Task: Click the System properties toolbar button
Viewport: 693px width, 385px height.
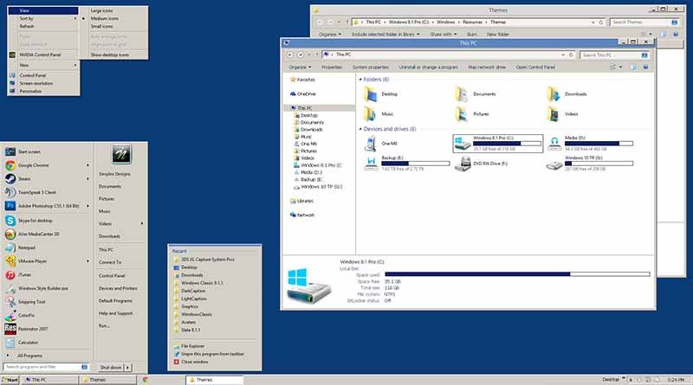Action: point(370,67)
